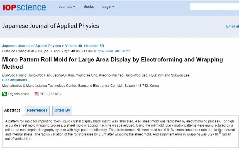The height and width of the screenshot is (148, 239).
Task: Open the Journals dropdown menu
Action: (x=67, y=7)
